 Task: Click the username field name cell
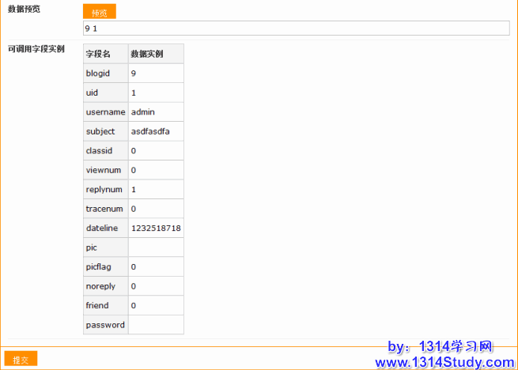(x=105, y=112)
